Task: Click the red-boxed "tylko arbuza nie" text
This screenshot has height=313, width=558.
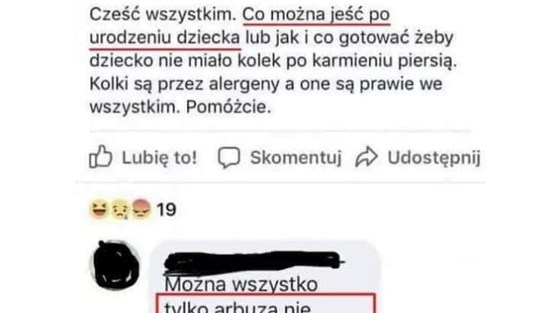Action: click(238, 307)
